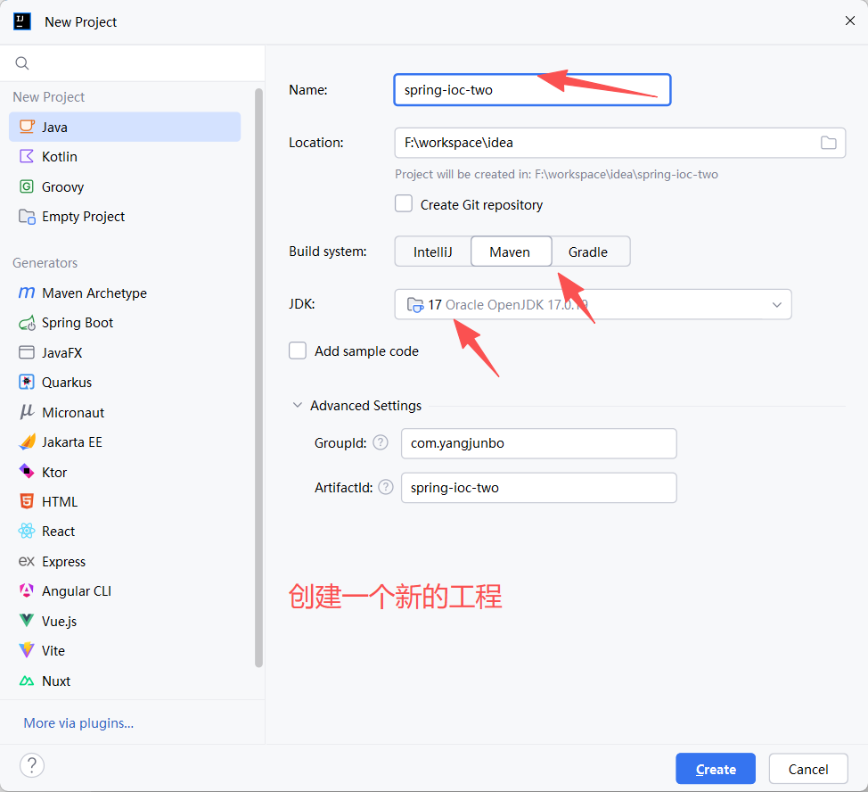Screen dimensions: 868x792
Task: Select Maven Archetype label
Action: 94,293
